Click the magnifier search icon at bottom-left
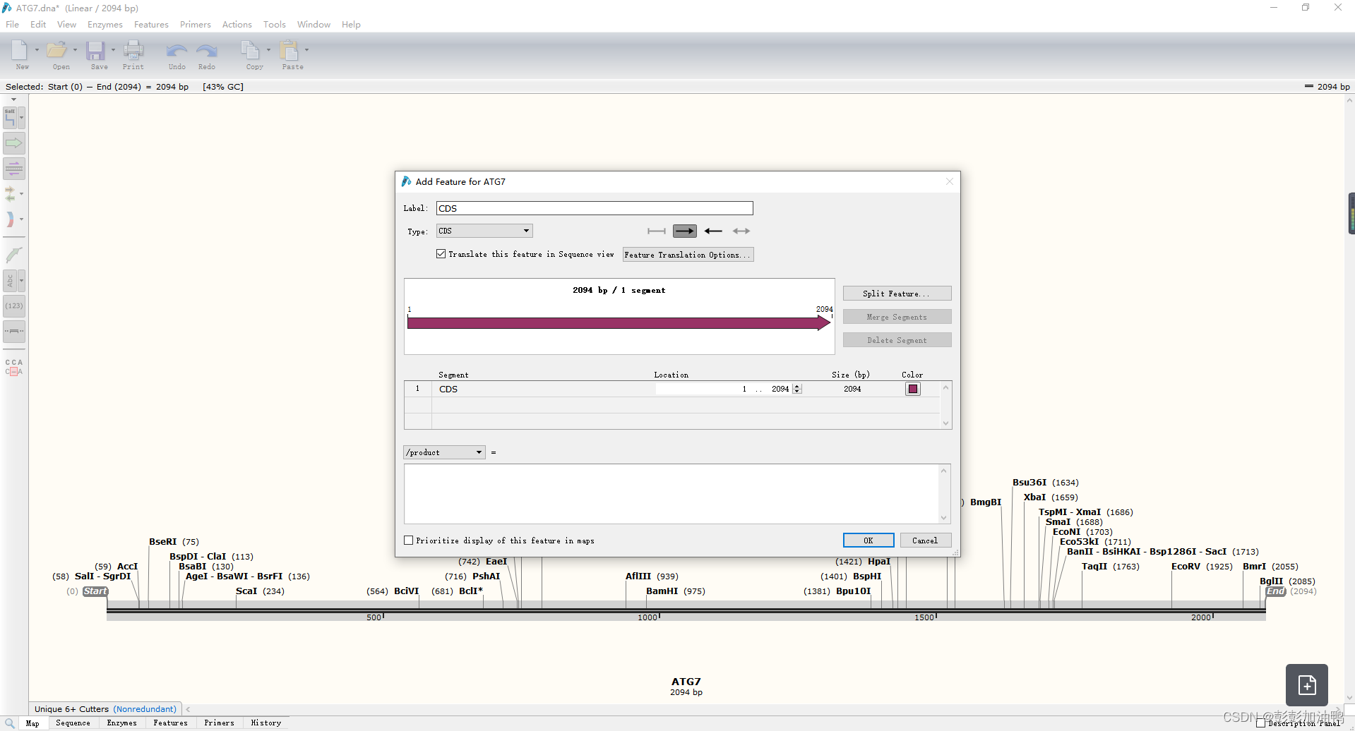Screen dimensions: 1355x731 [10, 723]
